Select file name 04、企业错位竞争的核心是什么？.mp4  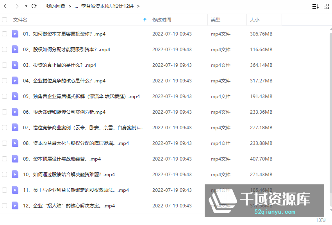click(x=64, y=81)
